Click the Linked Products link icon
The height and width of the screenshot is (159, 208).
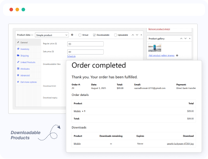click(x=18, y=62)
